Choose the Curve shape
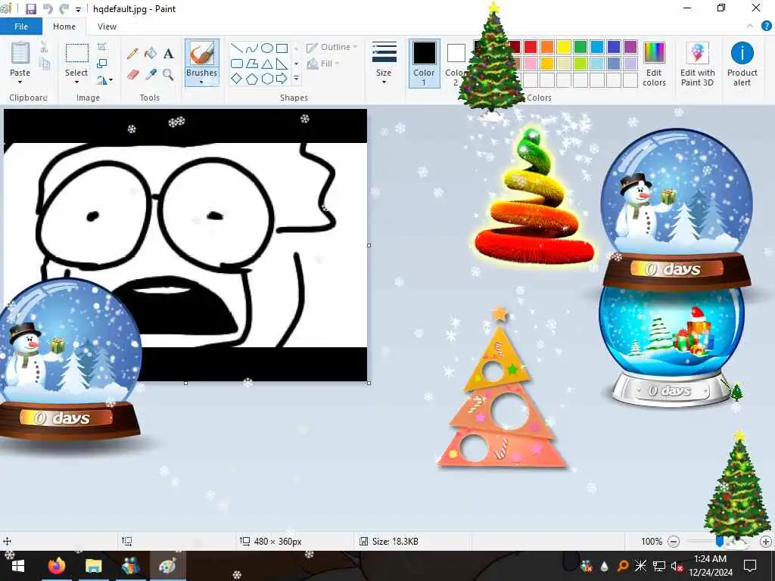This screenshot has width=775, height=581. pyautogui.click(x=251, y=48)
